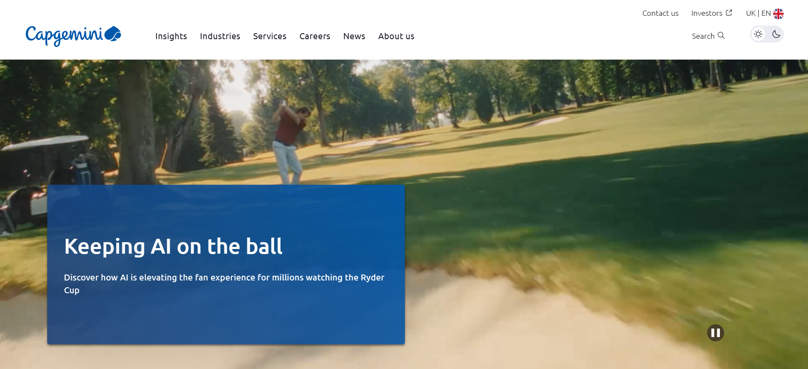Expand the Careers navigation menu

pos(315,36)
